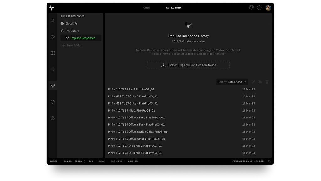Screen dimensions: 321x181
Task: Toggle the Tuner in the status bar
Action: tap(53, 161)
